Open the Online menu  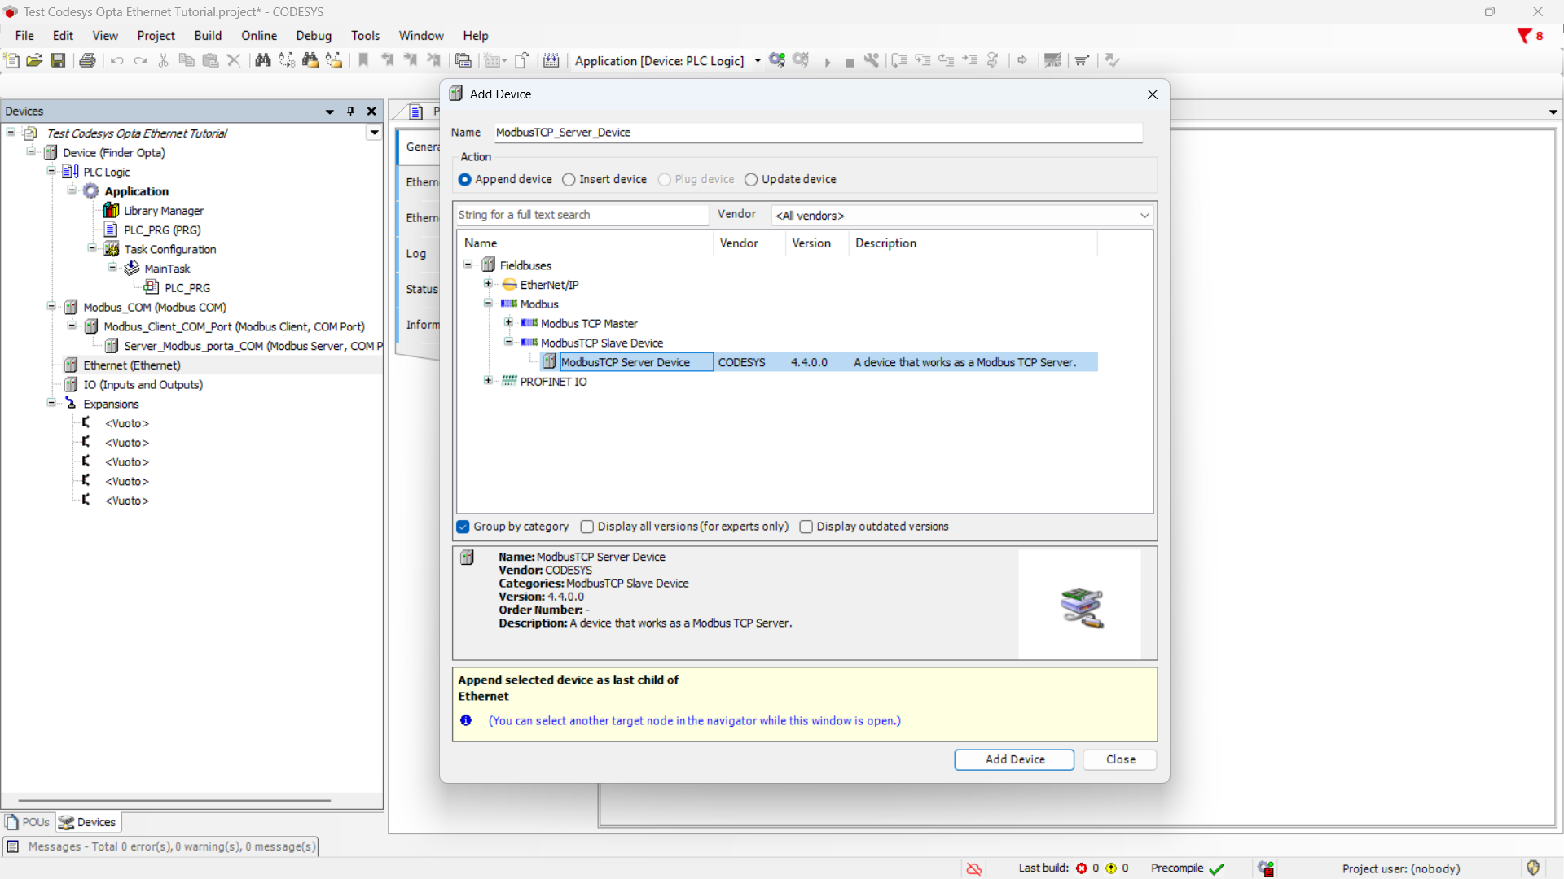click(258, 36)
